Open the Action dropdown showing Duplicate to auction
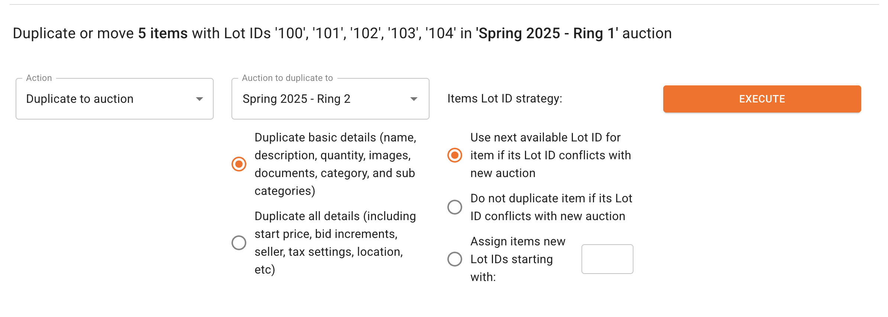Viewport: 888px width, 317px height. 114,99
